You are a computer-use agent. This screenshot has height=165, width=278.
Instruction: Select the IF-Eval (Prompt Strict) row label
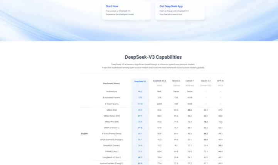tap(112, 134)
